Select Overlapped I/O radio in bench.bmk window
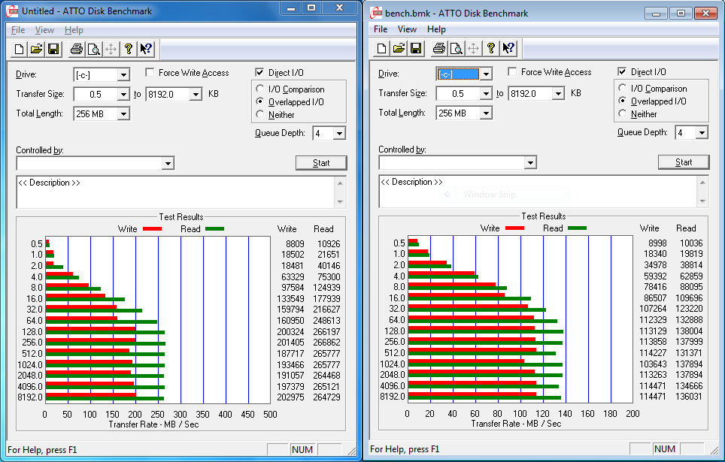This screenshot has width=725, height=462. (623, 101)
